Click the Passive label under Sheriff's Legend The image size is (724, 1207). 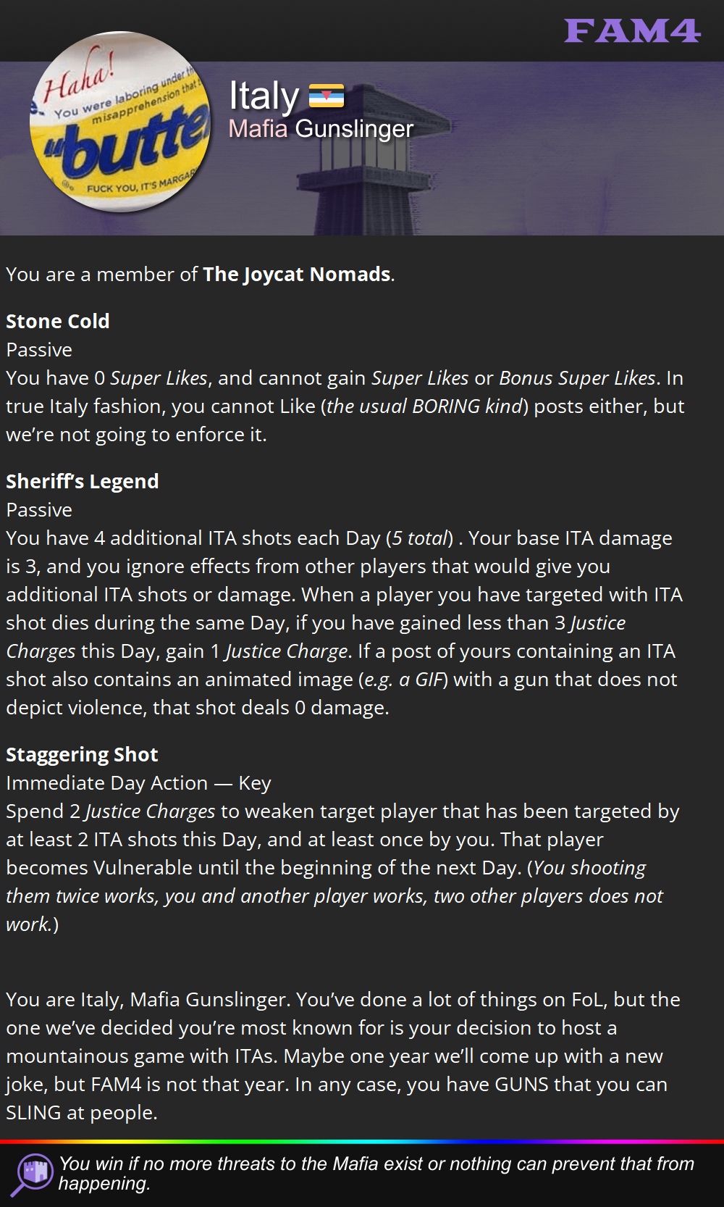point(39,509)
